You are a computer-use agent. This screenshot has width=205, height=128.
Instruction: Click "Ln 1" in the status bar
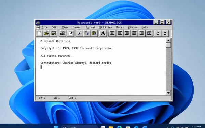click(57, 98)
